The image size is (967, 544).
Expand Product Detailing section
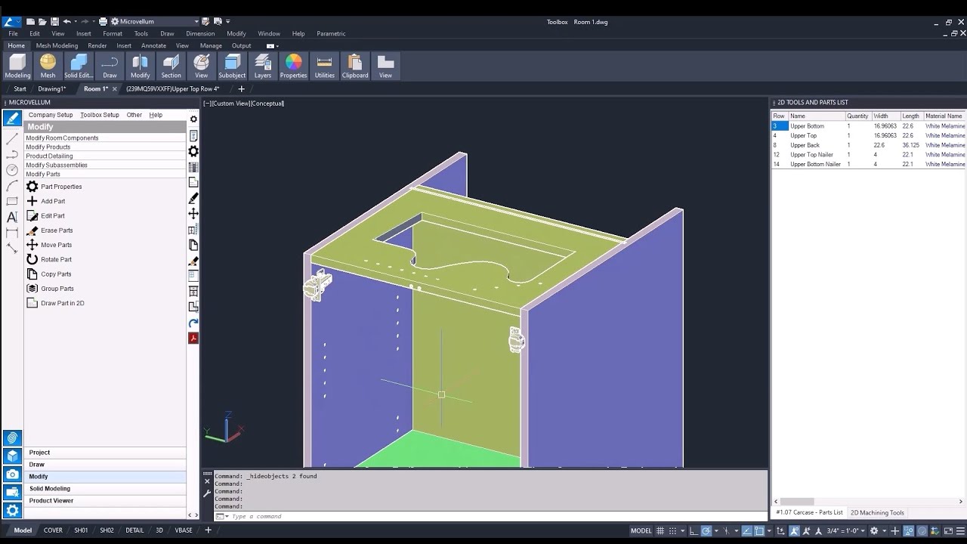click(104, 156)
